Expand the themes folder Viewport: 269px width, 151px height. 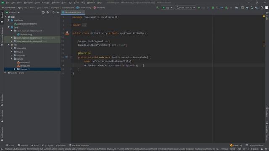[x=15, y=69]
